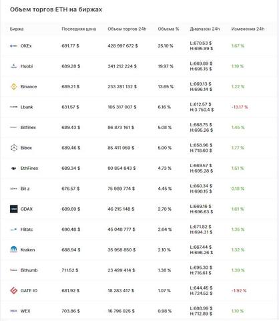The width and height of the screenshot is (279, 321).
Task: Open the Bithumb exchange link
Action: click(29, 270)
